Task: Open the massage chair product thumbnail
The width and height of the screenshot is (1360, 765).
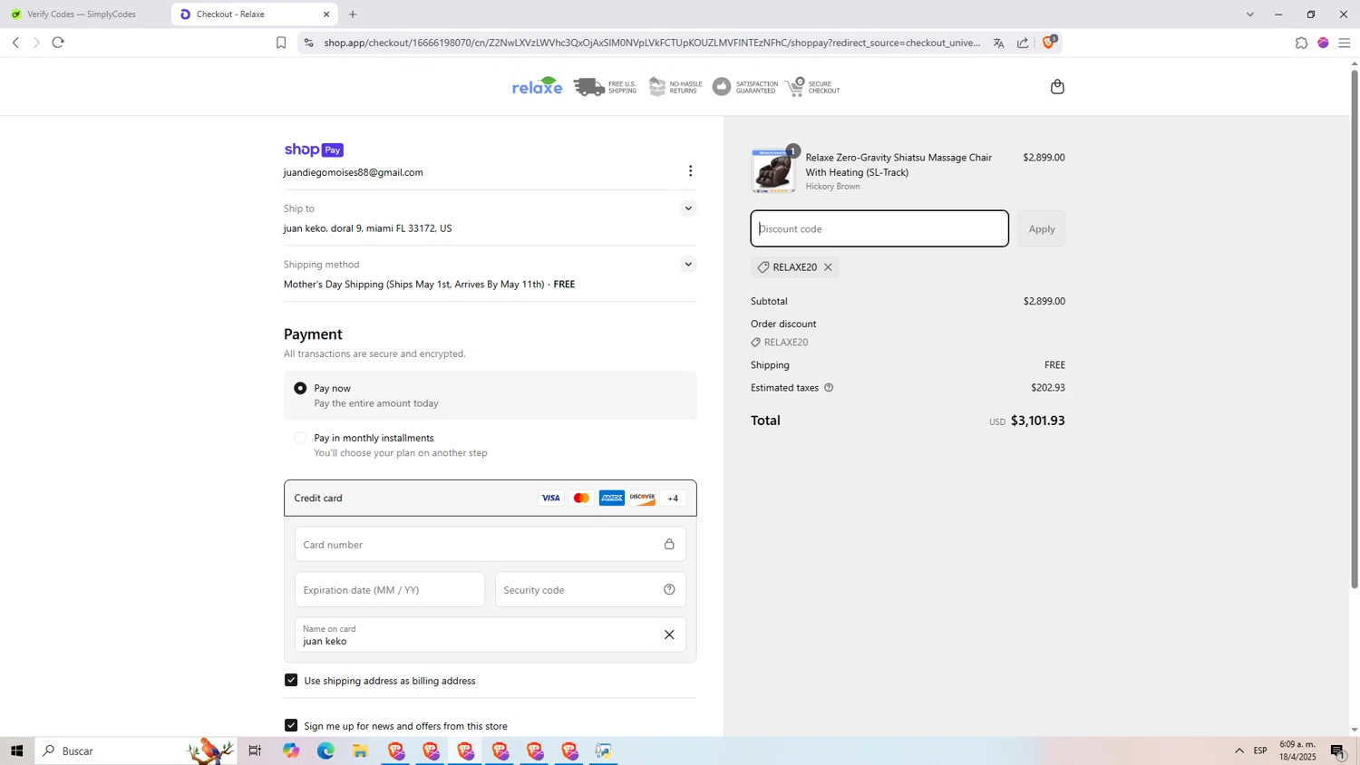Action: [x=773, y=171]
